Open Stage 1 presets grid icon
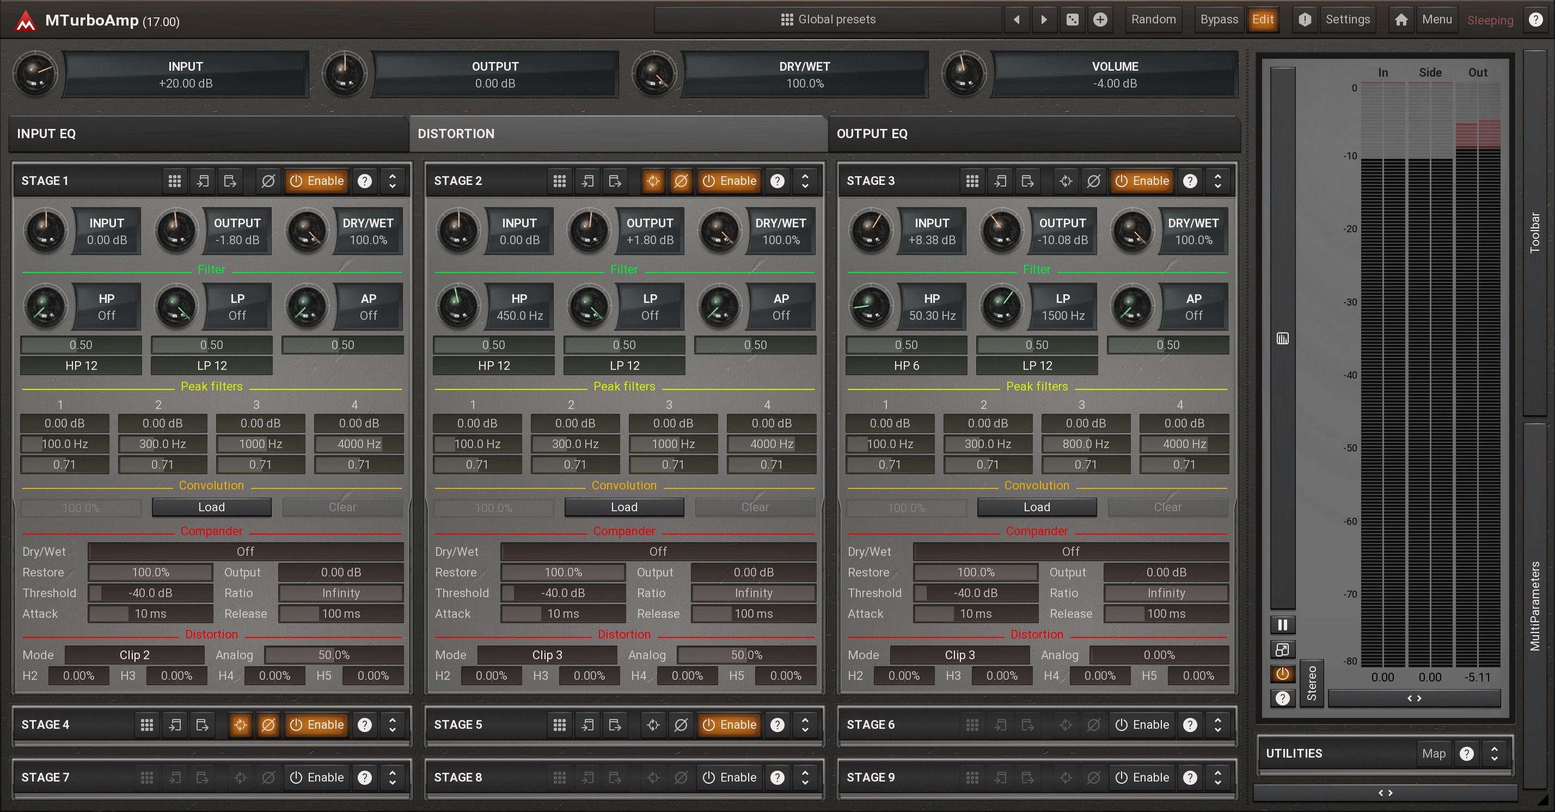Image resolution: width=1555 pixels, height=812 pixels. 174,181
